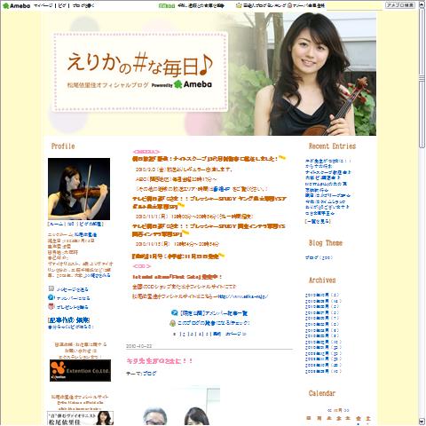
Task: Open the ピグ link in the top bar
Action: 62,5
